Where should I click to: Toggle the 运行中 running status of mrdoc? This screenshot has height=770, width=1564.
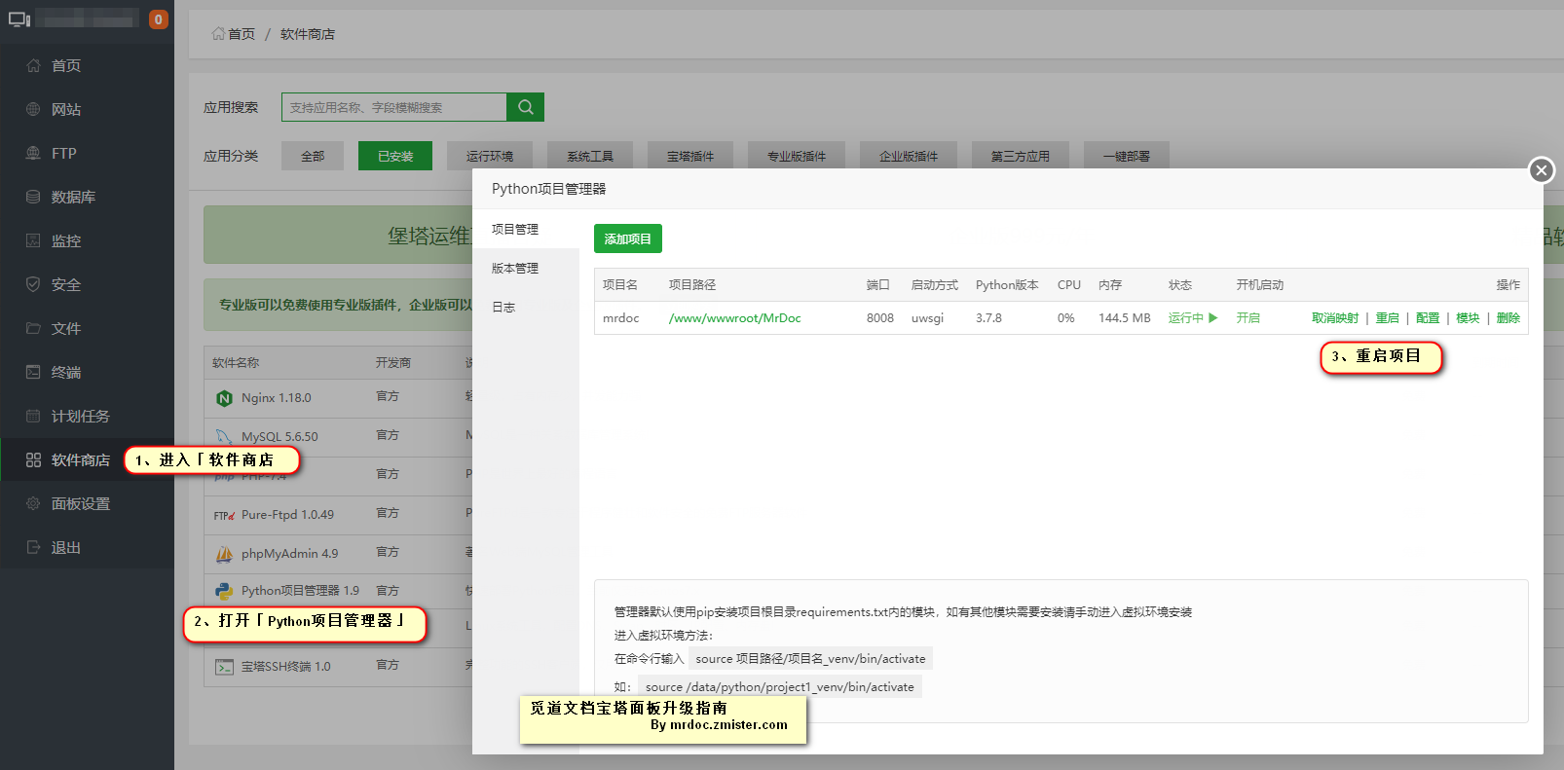[1192, 318]
